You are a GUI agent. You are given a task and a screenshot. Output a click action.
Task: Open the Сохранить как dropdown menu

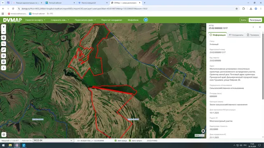60,20
